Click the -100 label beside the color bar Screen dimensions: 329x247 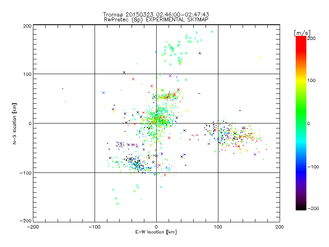coord(313,167)
